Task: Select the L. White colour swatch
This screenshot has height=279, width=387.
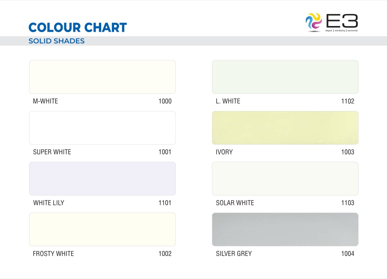Action: 285,77
